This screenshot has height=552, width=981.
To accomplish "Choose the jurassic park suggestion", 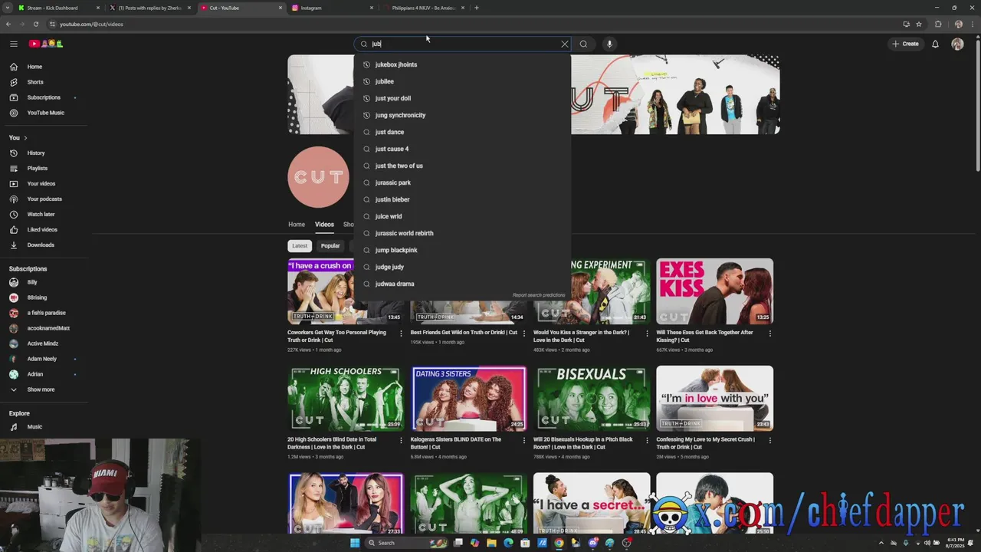I will tap(462, 182).
